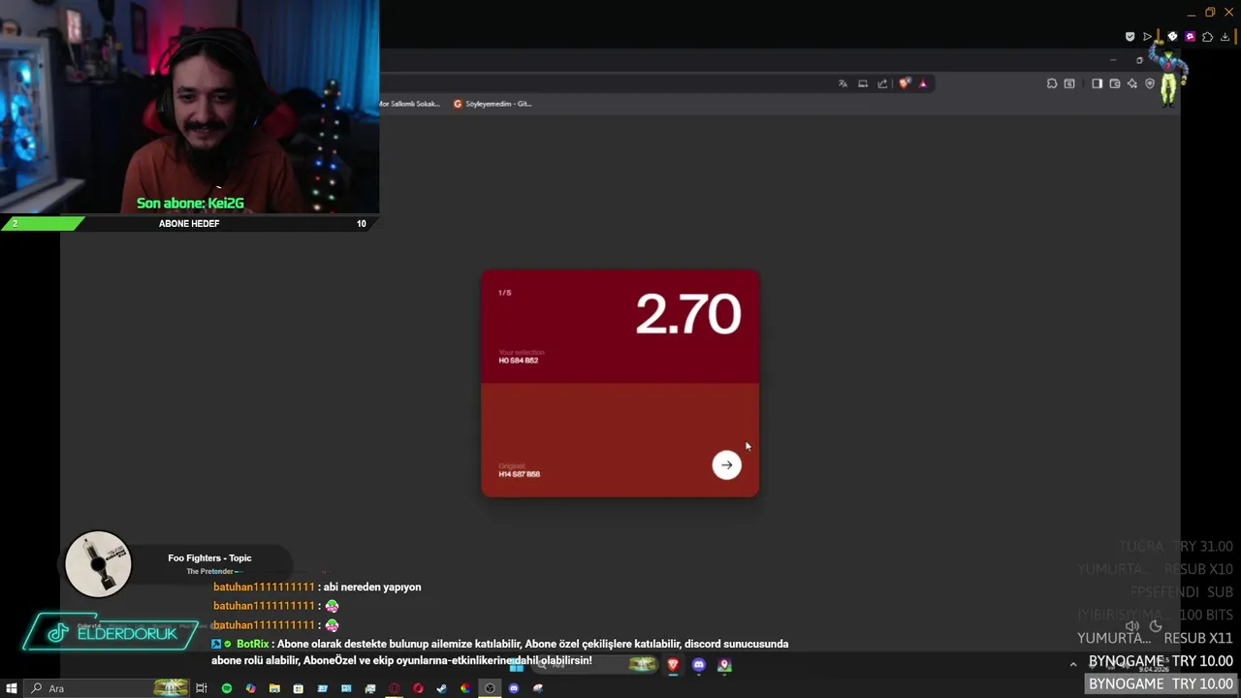Click the spinning record album thumbnail

(x=98, y=564)
